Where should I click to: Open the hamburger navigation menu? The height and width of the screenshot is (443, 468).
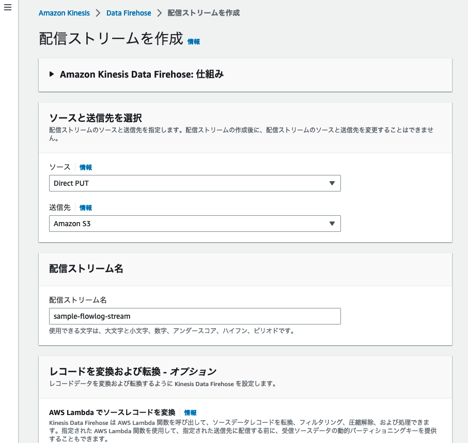pyautogui.click(x=8, y=7)
